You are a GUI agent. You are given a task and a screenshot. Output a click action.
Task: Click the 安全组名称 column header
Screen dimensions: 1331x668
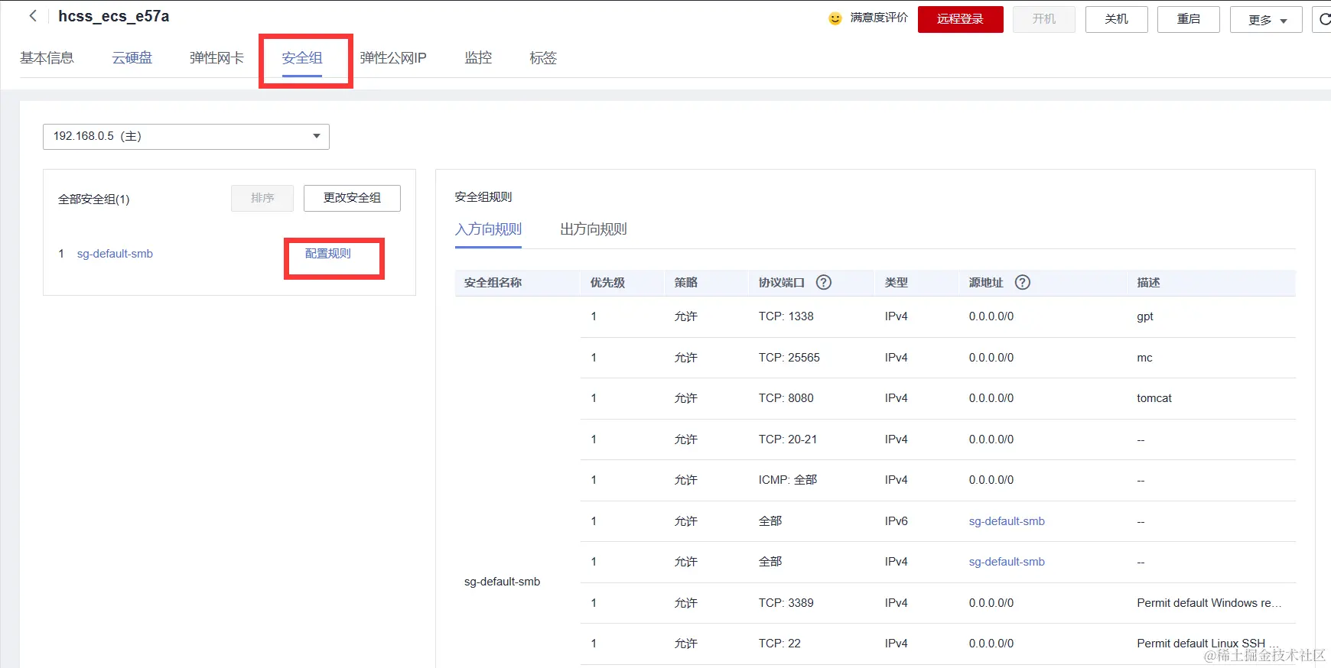pyautogui.click(x=493, y=283)
